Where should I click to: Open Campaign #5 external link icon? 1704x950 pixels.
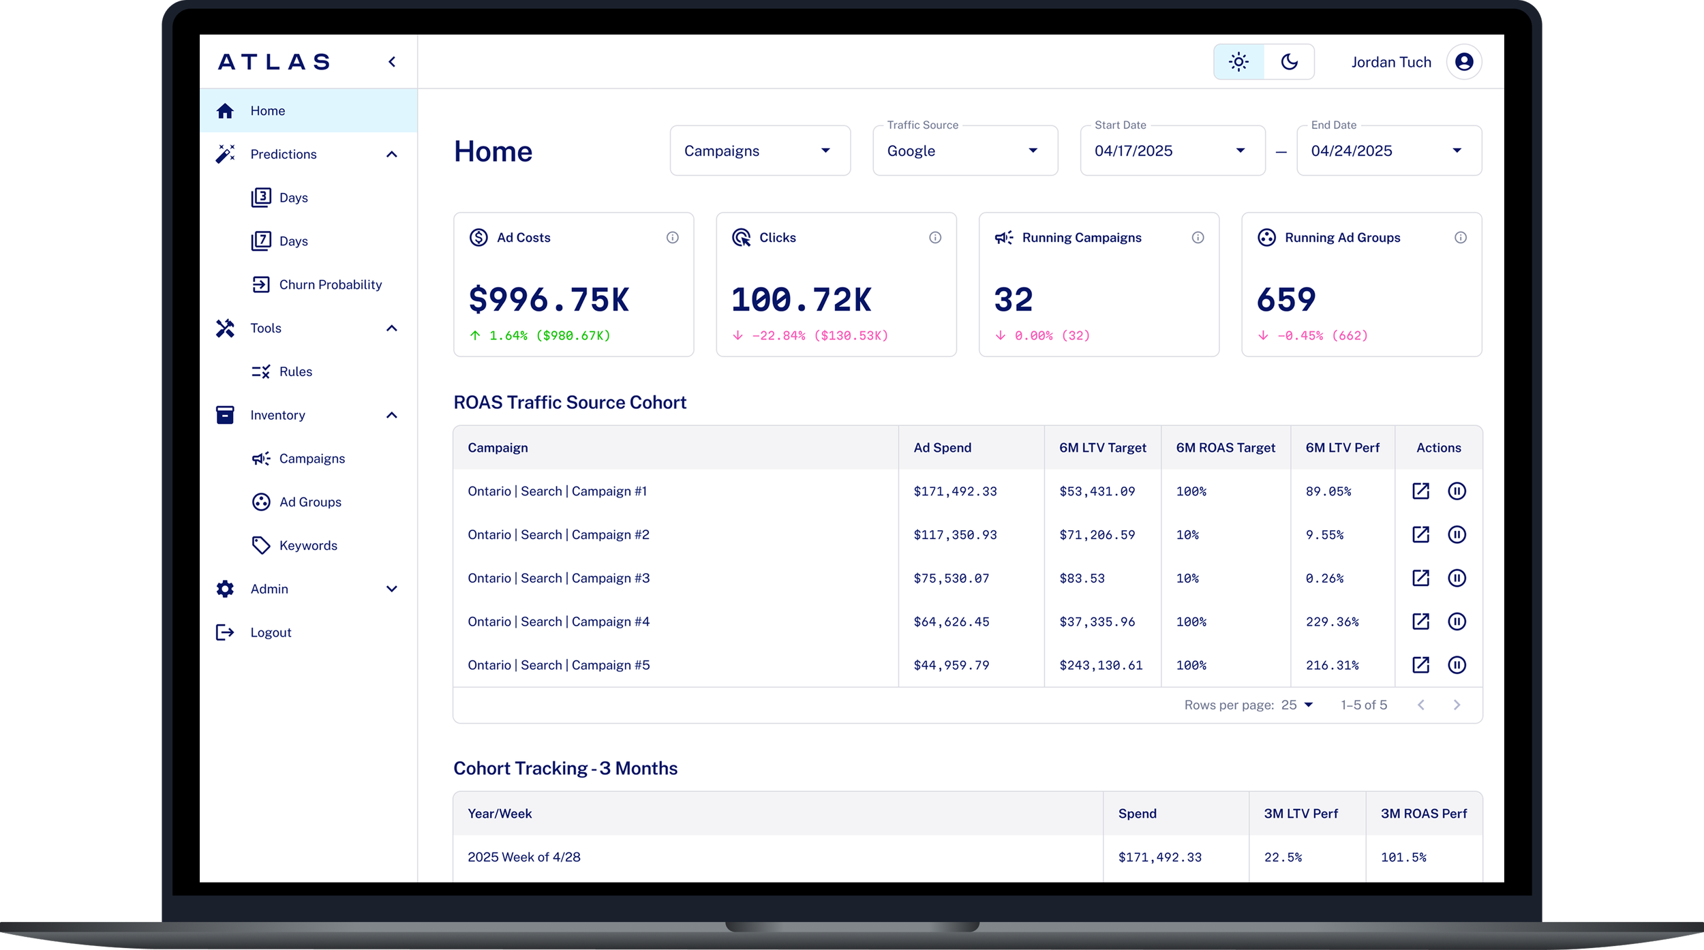pos(1420,665)
